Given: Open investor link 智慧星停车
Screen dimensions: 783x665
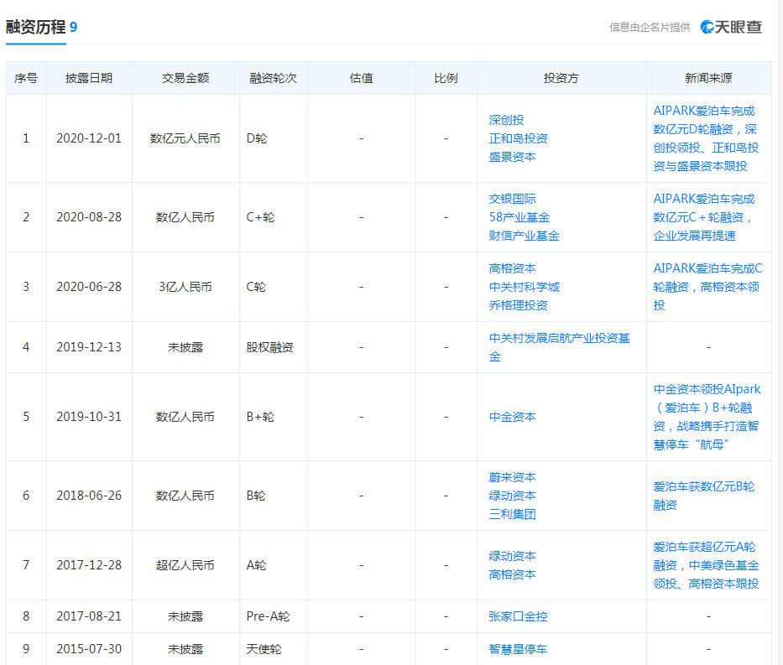Looking at the screenshot, I should (x=519, y=649).
